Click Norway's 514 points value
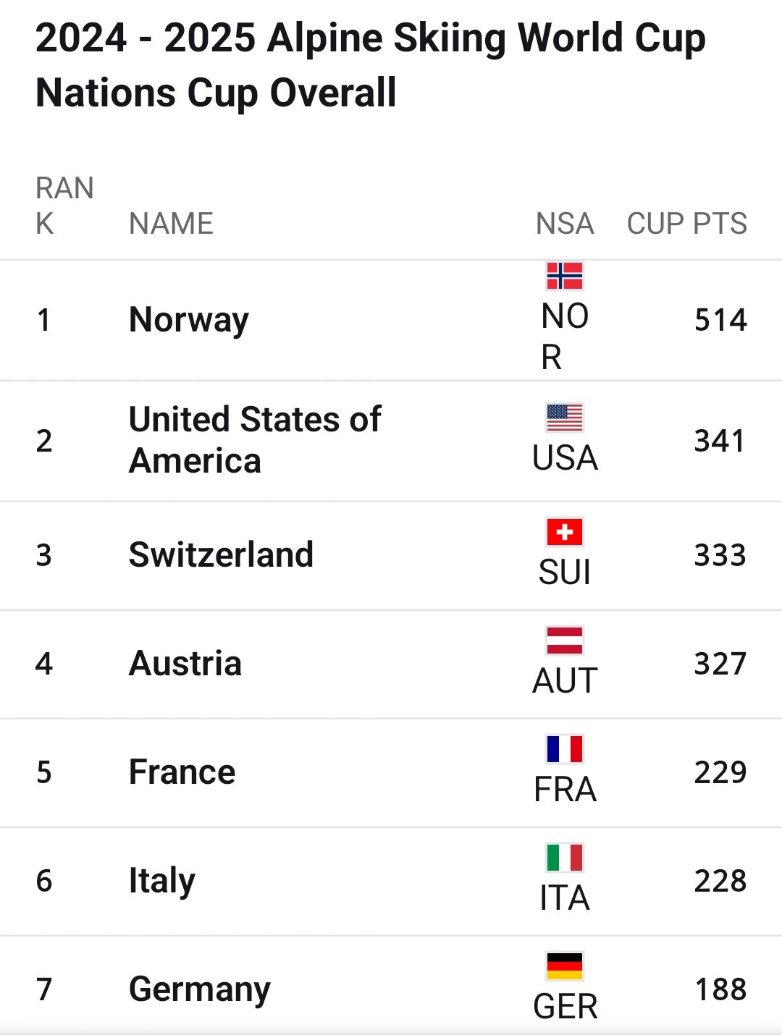Screen dimensions: 782x1035 [720, 320]
